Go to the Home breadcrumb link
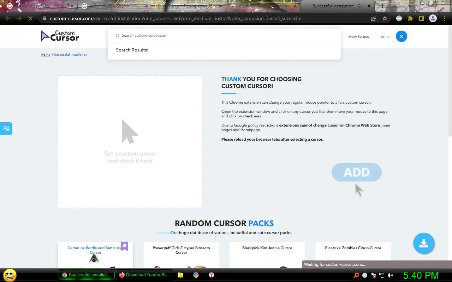This screenshot has width=452, height=282. tap(46, 55)
